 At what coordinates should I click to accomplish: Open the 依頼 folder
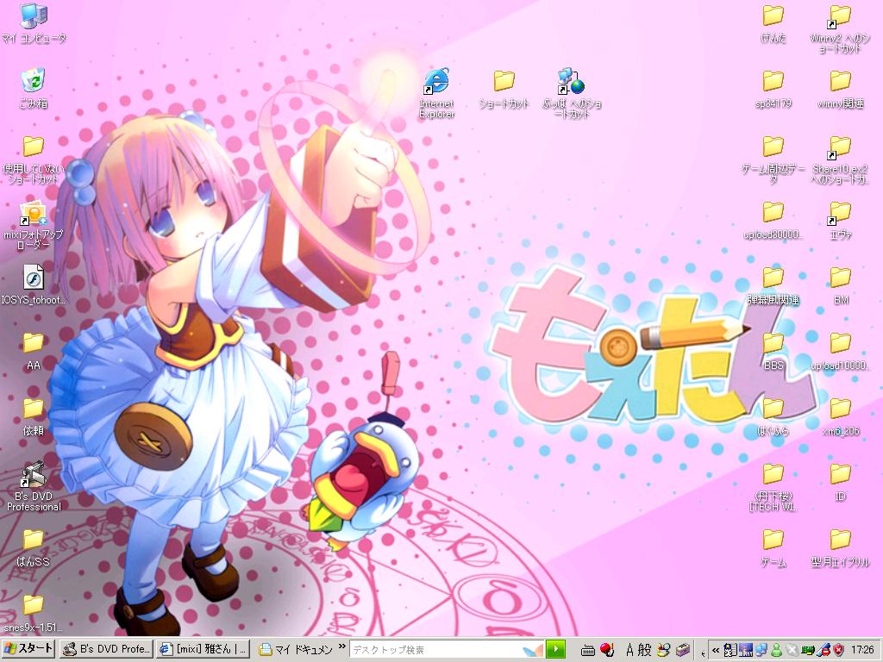point(34,415)
